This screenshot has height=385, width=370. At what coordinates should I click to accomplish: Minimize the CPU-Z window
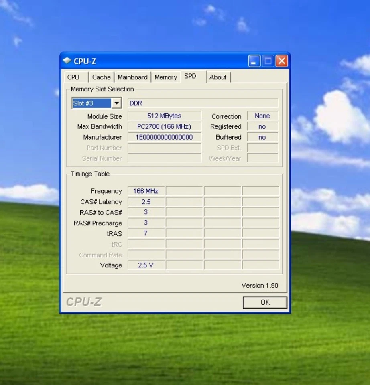(254, 61)
